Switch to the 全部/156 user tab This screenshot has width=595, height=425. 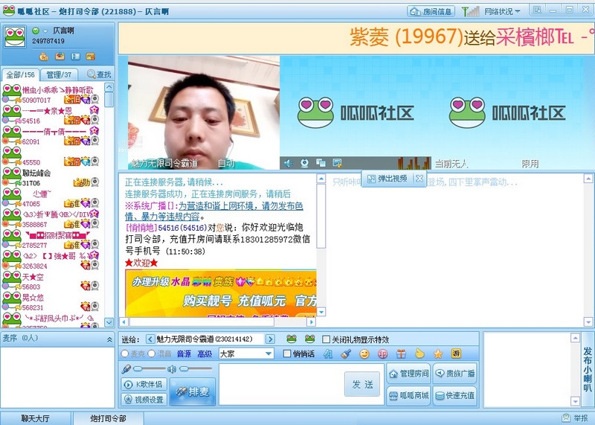pos(20,75)
